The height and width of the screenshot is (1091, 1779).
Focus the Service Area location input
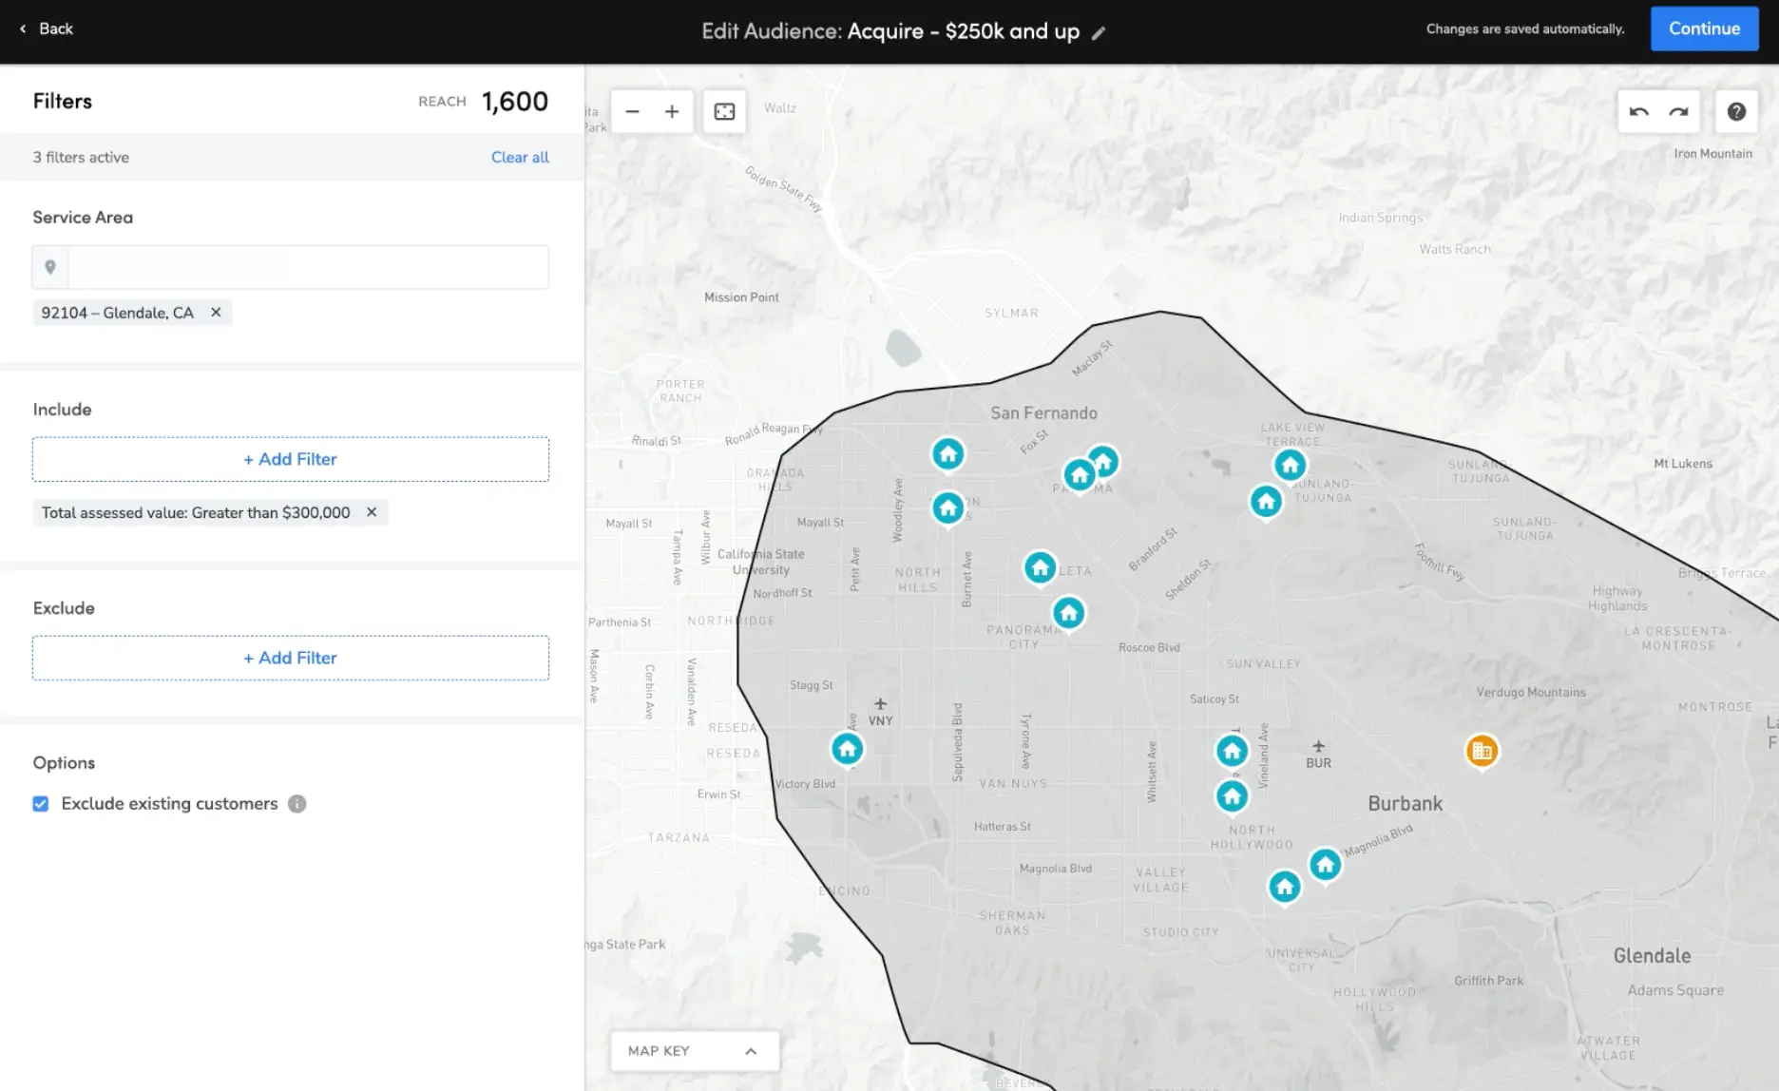pyautogui.click(x=308, y=267)
